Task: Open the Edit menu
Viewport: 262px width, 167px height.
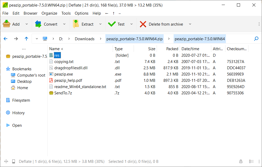Action: point(16,13)
